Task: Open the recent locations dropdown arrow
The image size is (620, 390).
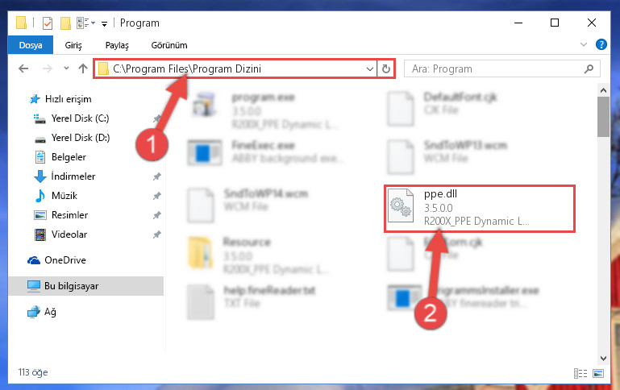Action: point(66,68)
